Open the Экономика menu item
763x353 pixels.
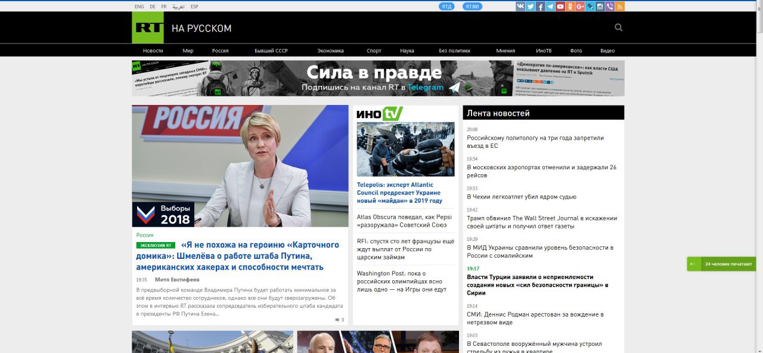(330, 51)
